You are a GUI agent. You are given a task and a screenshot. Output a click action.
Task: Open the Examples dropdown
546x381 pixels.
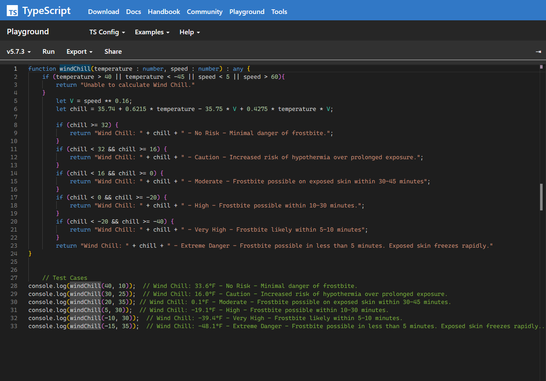click(152, 32)
